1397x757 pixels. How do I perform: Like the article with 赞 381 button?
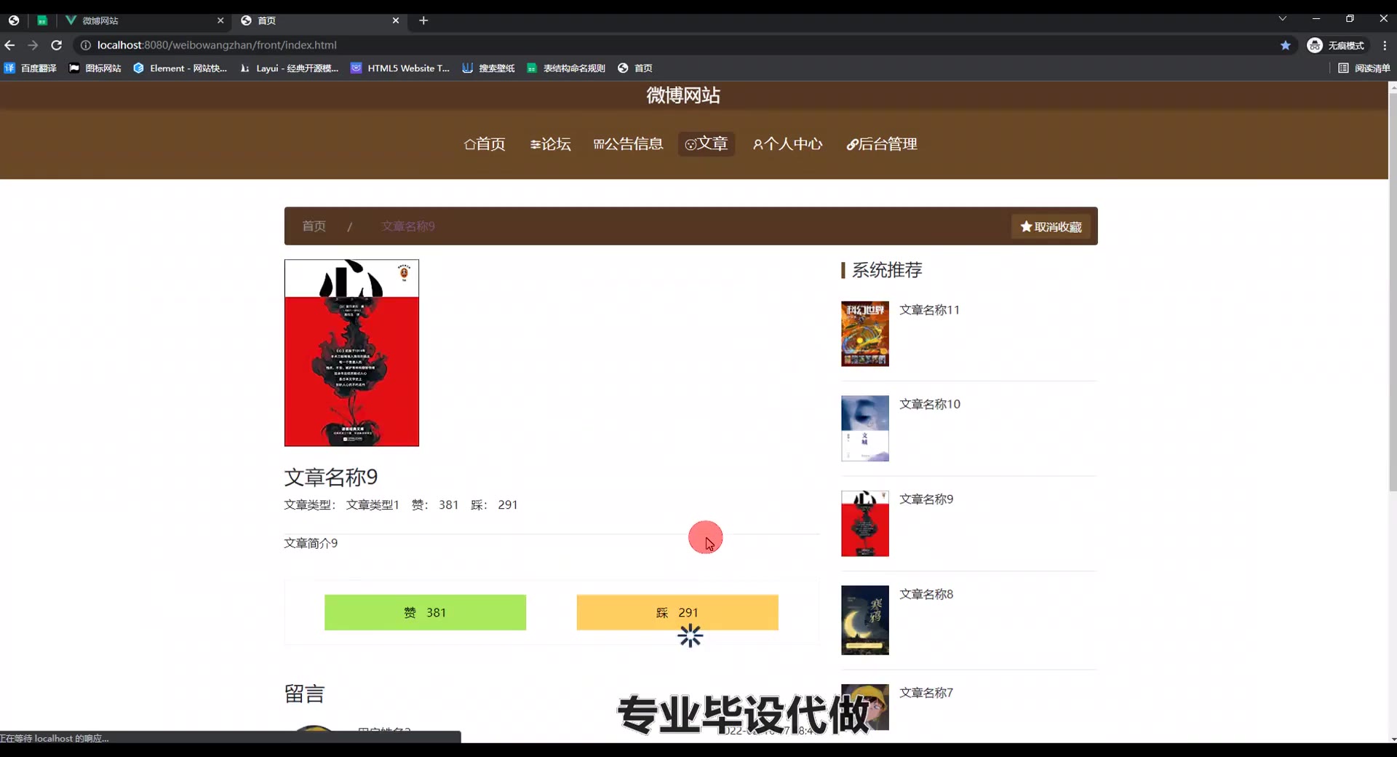425,613
